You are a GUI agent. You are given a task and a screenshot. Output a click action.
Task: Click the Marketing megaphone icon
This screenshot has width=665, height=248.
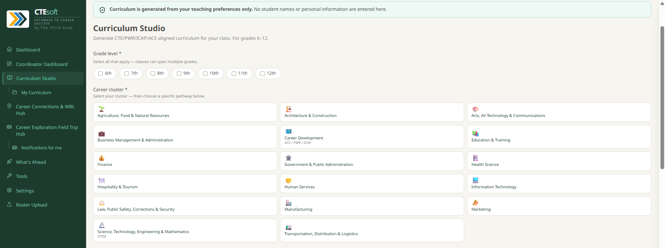click(x=475, y=203)
